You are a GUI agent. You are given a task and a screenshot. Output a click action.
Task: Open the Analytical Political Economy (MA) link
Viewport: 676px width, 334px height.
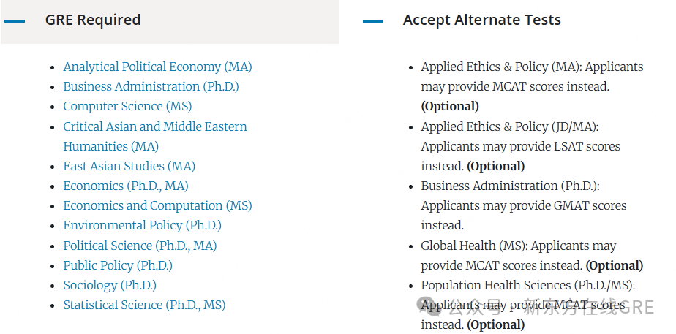coord(157,67)
